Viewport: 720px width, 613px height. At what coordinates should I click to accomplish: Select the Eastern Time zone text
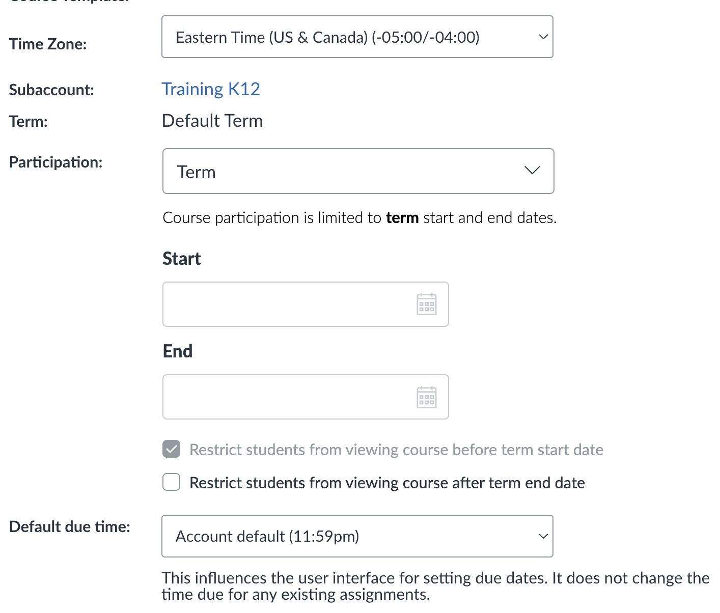point(327,37)
